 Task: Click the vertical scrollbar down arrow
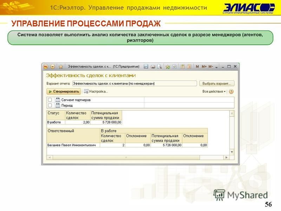(232, 152)
